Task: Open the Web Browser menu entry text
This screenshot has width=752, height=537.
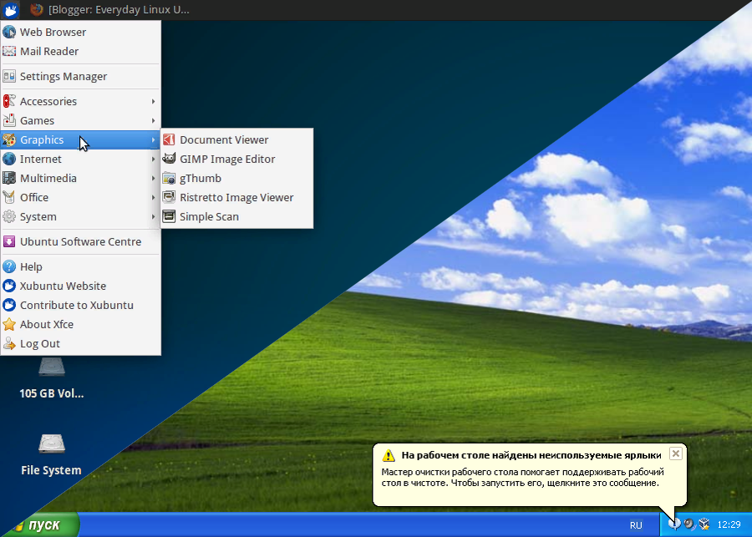Action: [53, 32]
